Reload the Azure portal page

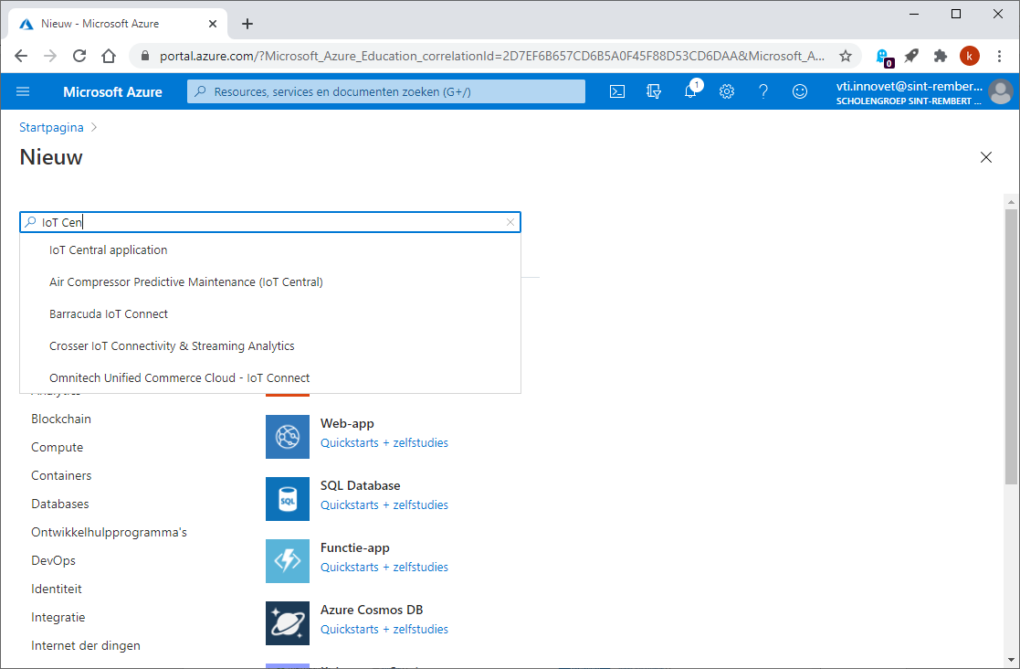coord(79,56)
